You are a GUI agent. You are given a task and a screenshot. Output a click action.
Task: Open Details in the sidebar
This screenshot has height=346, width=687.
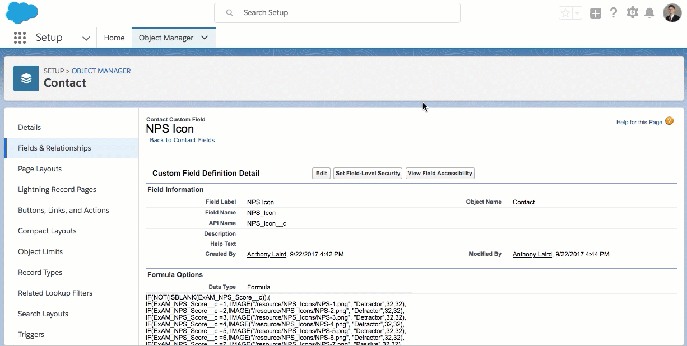click(x=29, y=127)
